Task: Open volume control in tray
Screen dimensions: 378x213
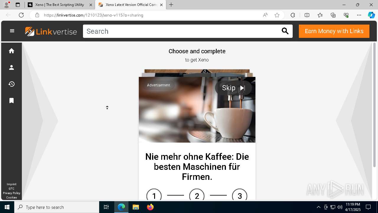Action: [340, 207]
